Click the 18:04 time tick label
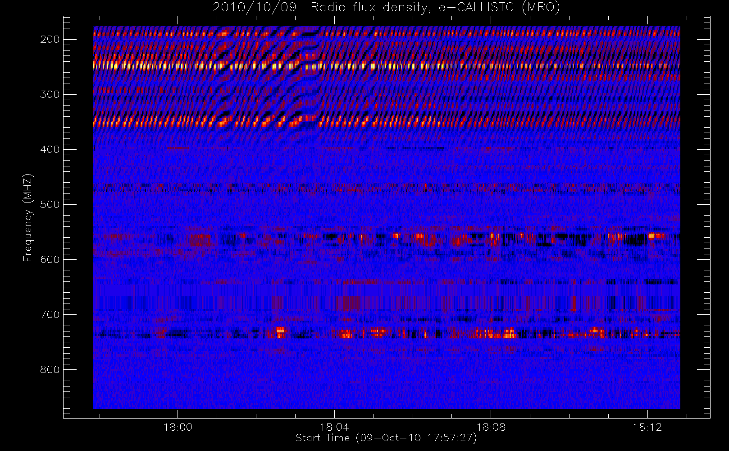The height and width of the screenshot is (451, 729). click(x=334, y=427)
